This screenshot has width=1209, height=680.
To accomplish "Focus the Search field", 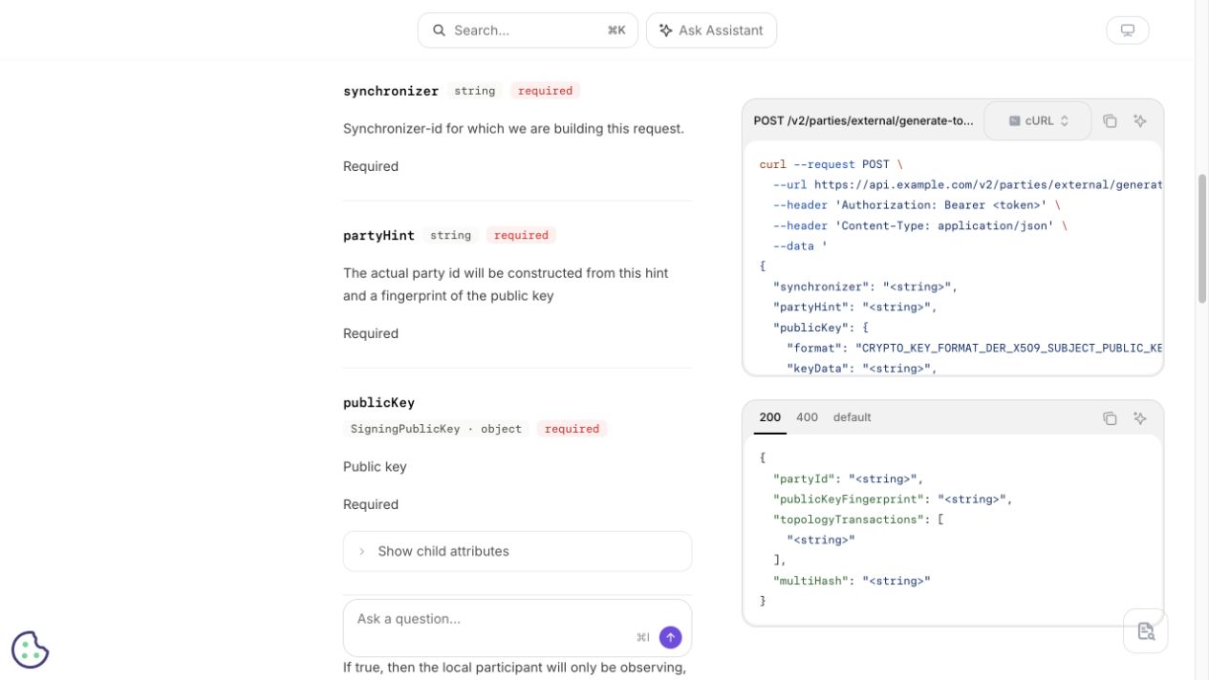I will tap(528, 31).
